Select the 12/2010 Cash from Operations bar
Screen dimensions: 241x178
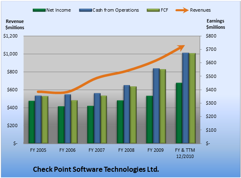[186, 98]
